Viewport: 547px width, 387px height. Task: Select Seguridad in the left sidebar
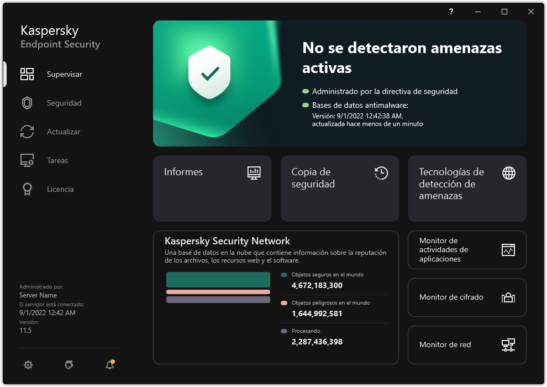pyautogui.click(x=65, y=103)
